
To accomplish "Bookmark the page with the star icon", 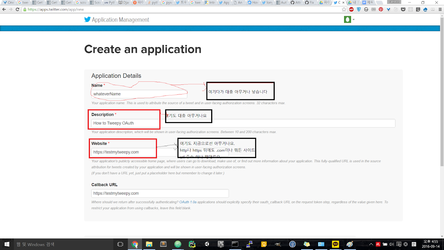I will (x=344, y=9).
